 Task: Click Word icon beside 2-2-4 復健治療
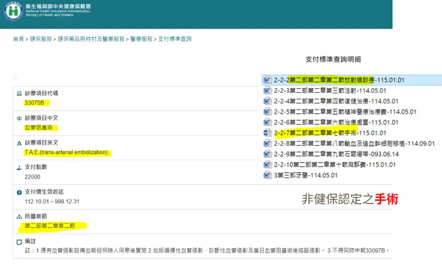coord(267,101)
